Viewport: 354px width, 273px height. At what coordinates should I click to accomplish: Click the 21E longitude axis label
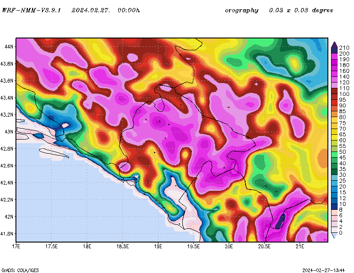pos(300,246)
